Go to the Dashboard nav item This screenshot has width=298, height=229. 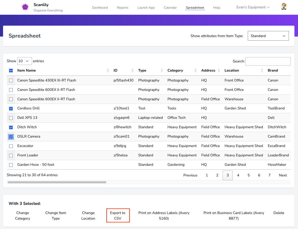(x=100, y=8)
